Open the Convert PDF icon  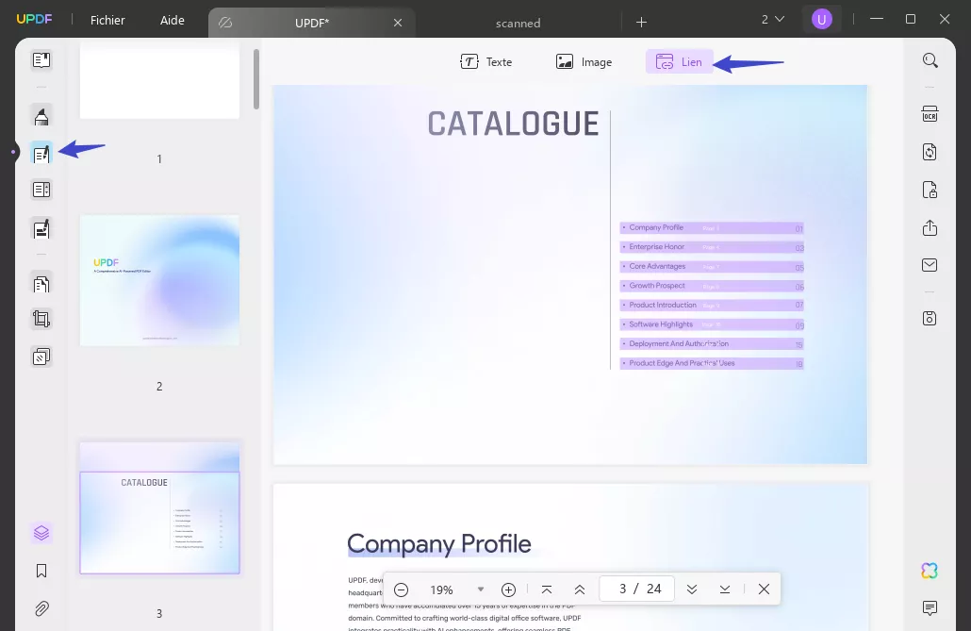point(930,152)
